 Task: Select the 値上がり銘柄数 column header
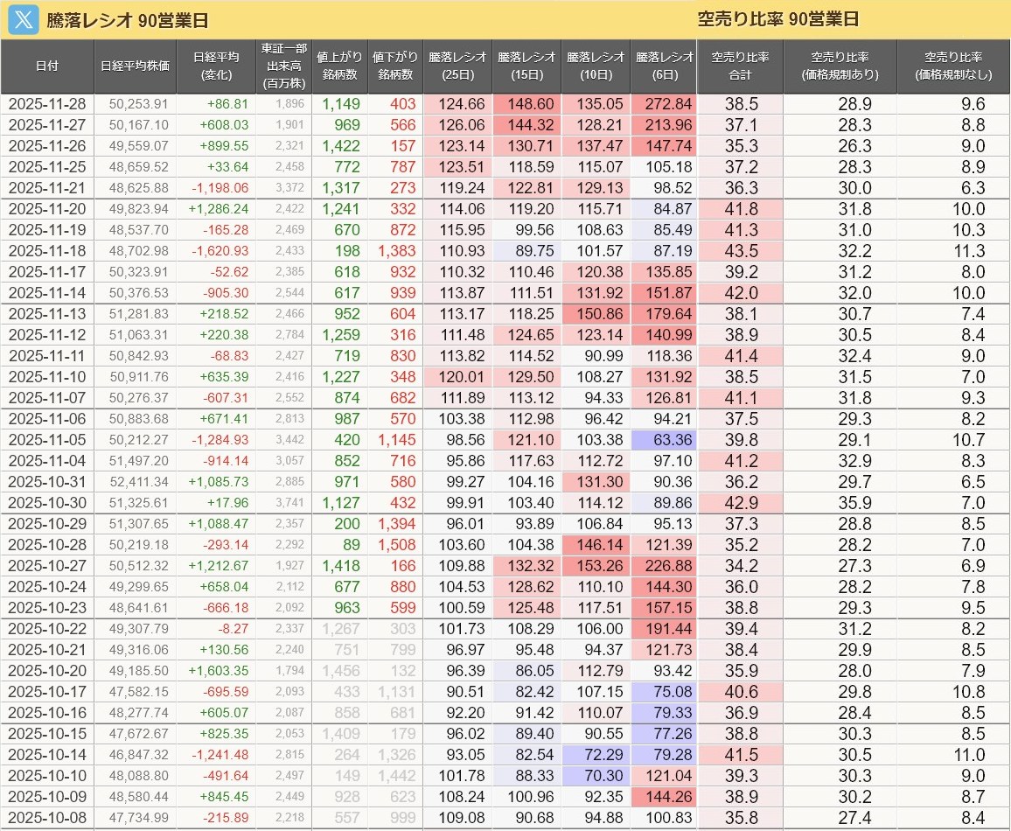coord(339,66)
